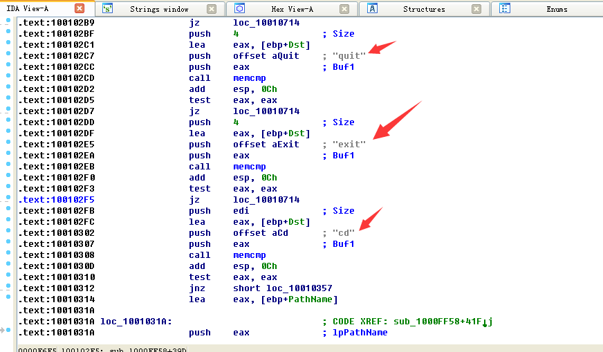Click jnz mnemonic at address 10010312
603x352 pixels.
coord(197,288)
